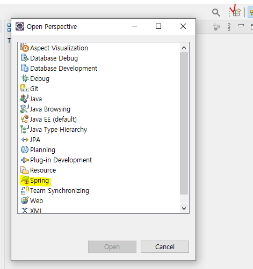This screenshot has height=269, width=253.
Task: Click the Java perspective icon
Action: point(25,99)
